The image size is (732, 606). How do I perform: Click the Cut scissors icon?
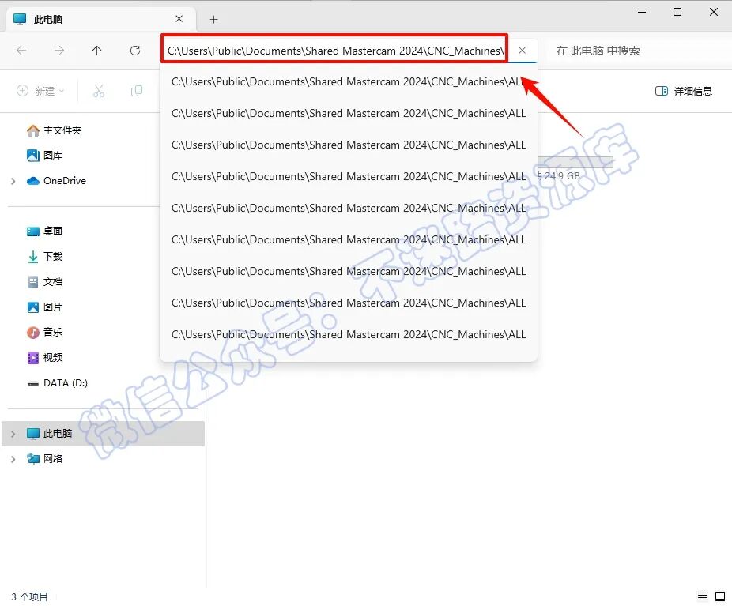pos(99,91)
